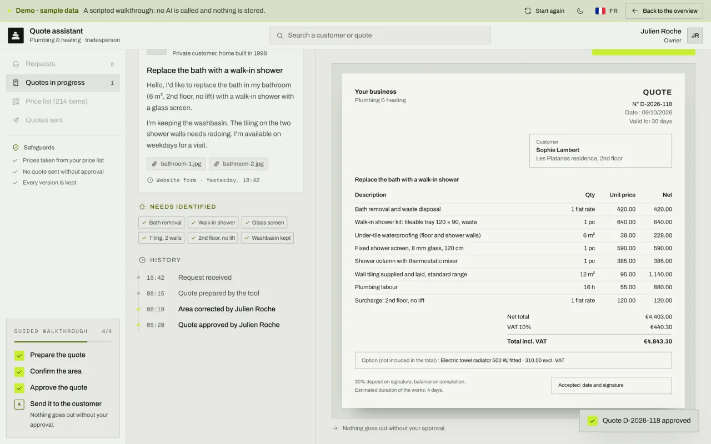Viewport: 711px width, 444px height.
Task: Click the Washbasin kept tag
Action: point(267,238)
